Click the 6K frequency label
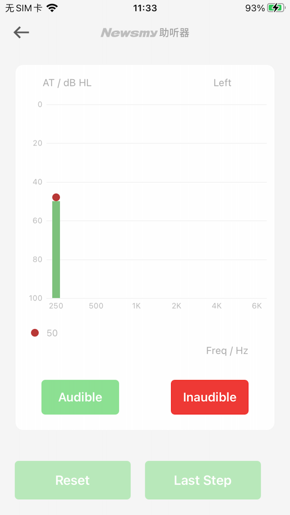Viewport: 290px width, 515px height. click(x=256, y=306)
